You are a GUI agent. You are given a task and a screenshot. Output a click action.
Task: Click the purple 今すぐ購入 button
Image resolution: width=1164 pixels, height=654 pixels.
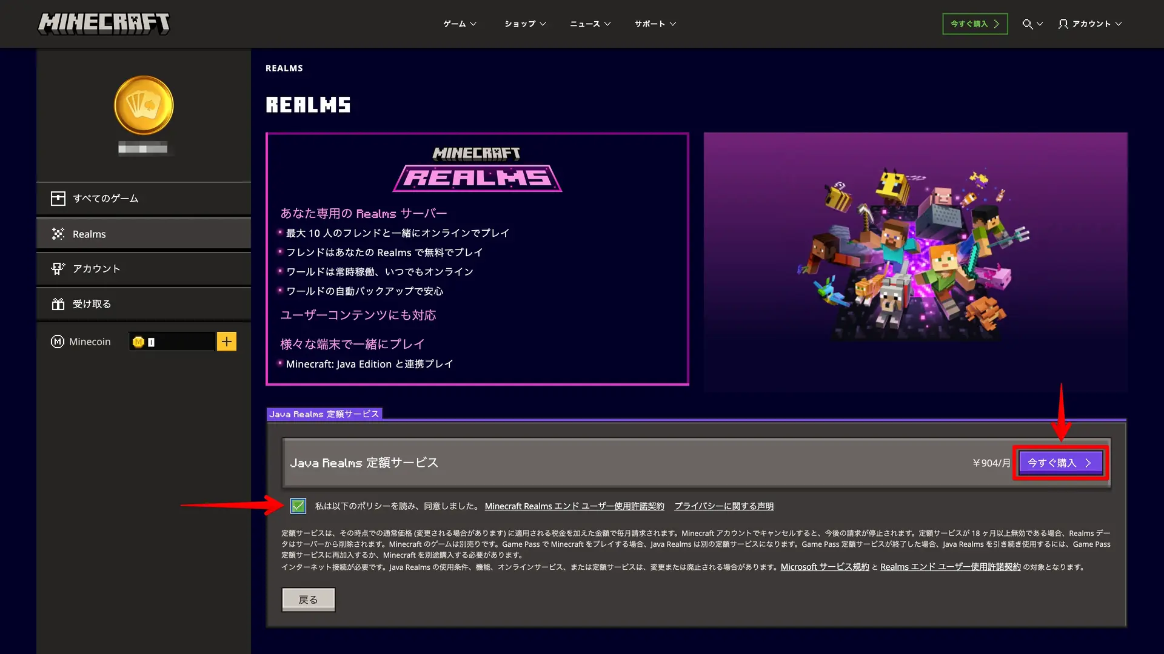coord(1060,463)
